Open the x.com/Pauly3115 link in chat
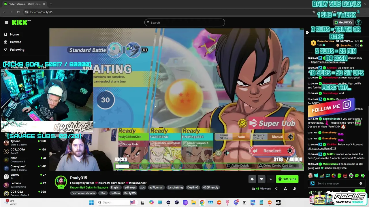Viewport: 369px width, 207px height. [321, 148]
